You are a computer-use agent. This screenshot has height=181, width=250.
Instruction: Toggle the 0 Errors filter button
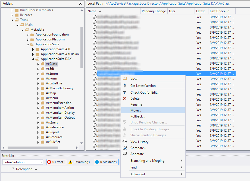55,162
